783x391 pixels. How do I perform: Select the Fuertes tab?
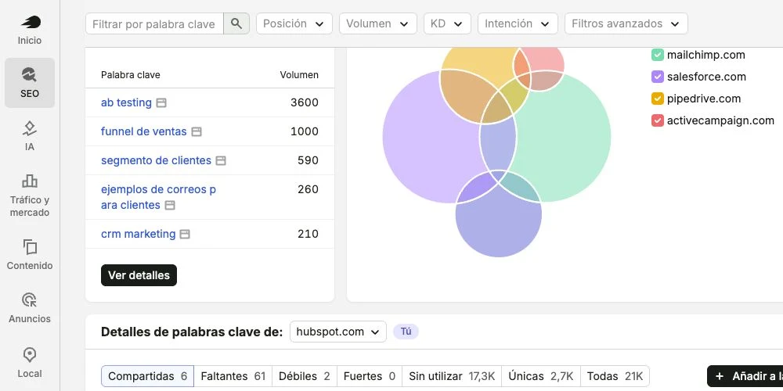click(369, 376)
